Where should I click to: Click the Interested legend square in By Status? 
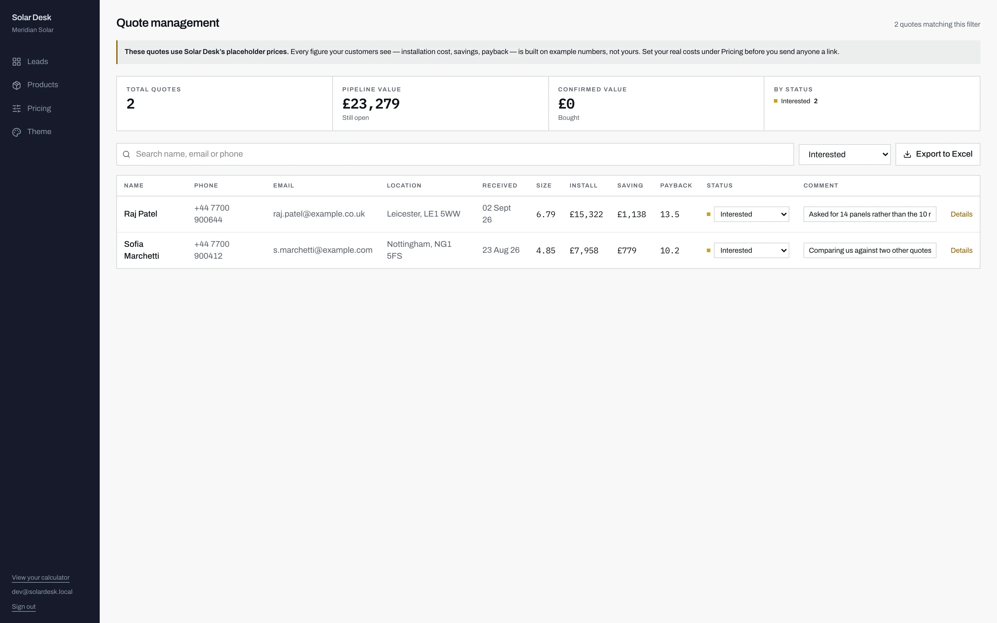click(776, 101)
